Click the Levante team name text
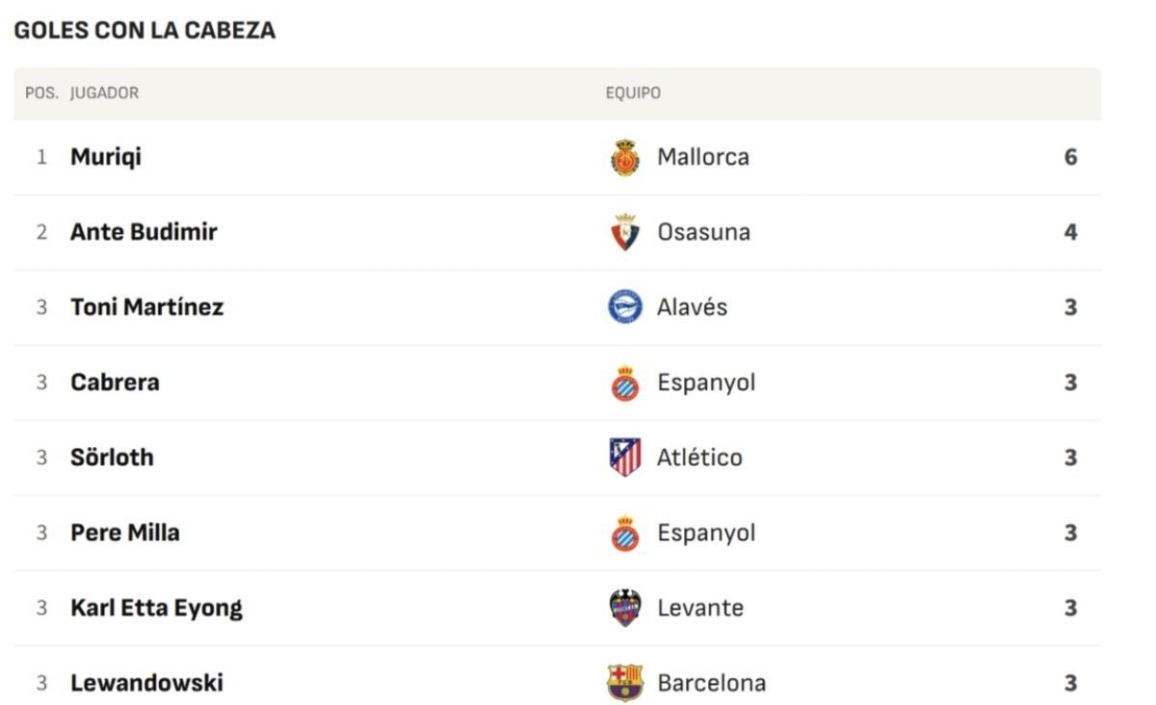The height and width of the screenshot is (705, 1156). [700, 608]
